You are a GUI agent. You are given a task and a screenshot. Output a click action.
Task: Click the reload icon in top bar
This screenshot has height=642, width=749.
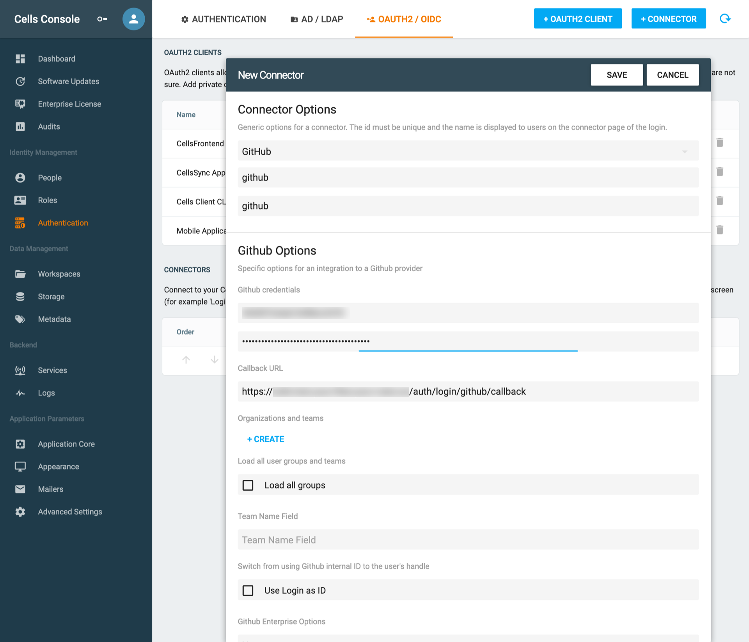[725, 19]
